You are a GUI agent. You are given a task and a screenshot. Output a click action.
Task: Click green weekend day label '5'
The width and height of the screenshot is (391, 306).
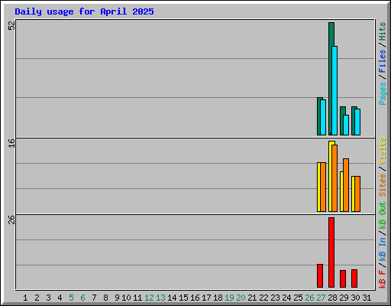(x=71, y=298)
